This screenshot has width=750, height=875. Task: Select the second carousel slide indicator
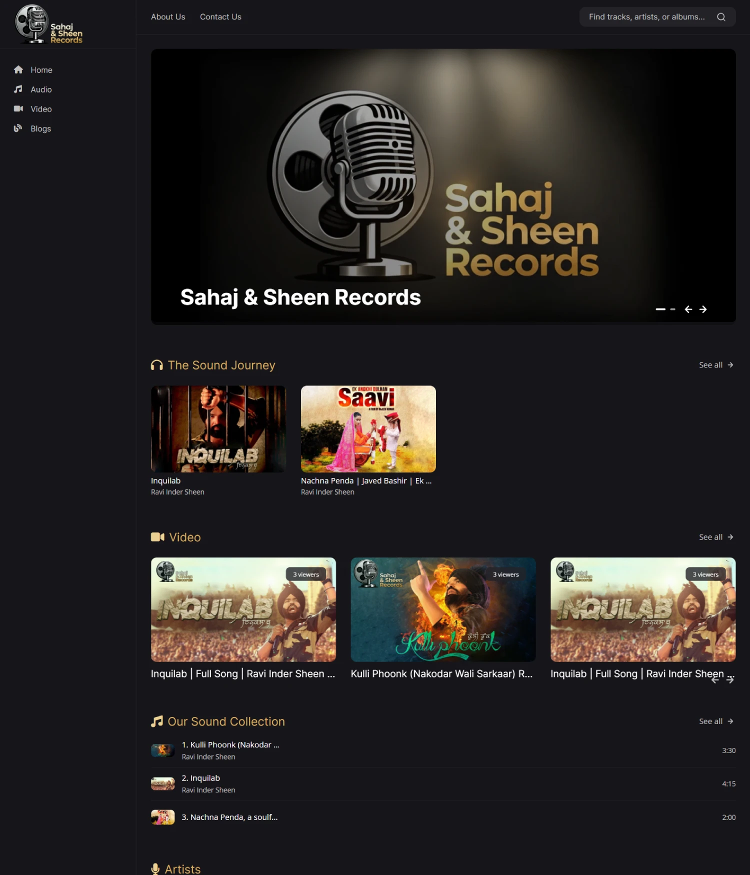[x=673, y=309]
